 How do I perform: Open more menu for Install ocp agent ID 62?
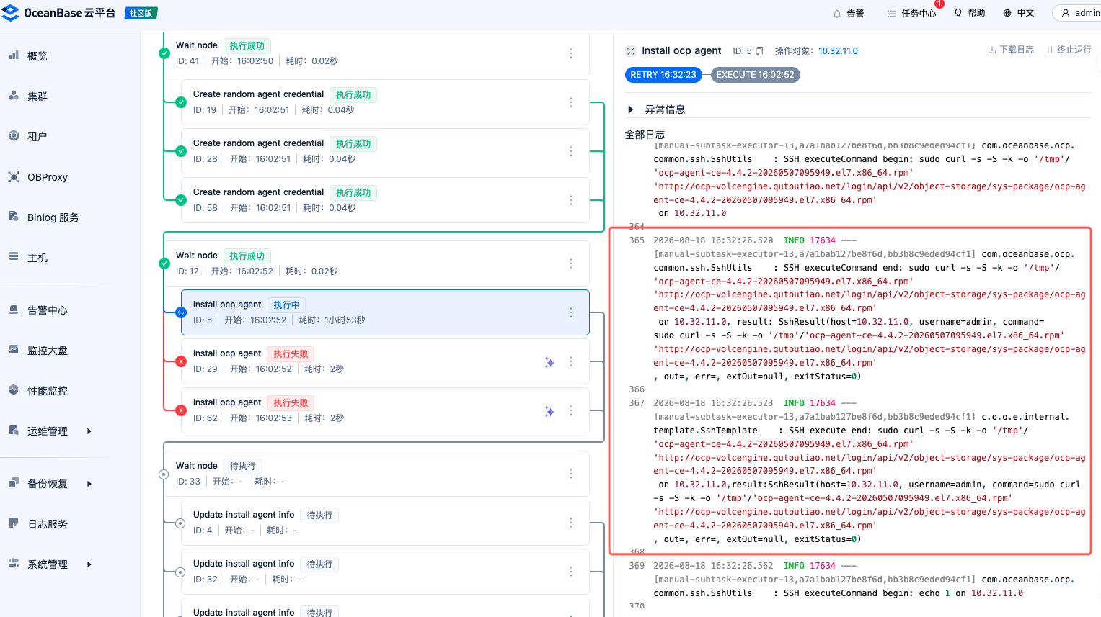pyautogui.click(x=571, y=410)
